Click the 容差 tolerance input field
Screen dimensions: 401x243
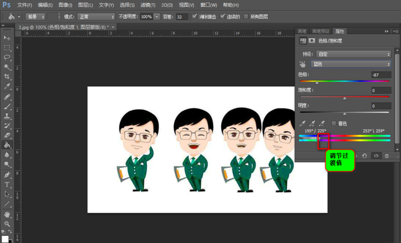click(182, 17)
